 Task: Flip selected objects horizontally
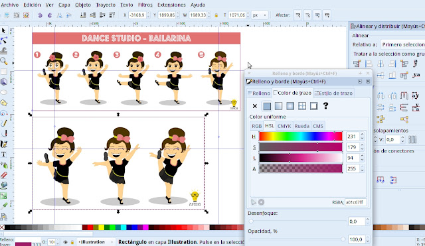coord(59,15)
